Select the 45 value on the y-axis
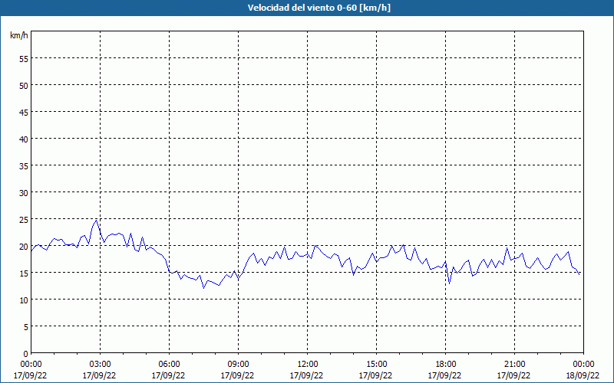Screen dimensions: 614x383 [x=24, y=112]
